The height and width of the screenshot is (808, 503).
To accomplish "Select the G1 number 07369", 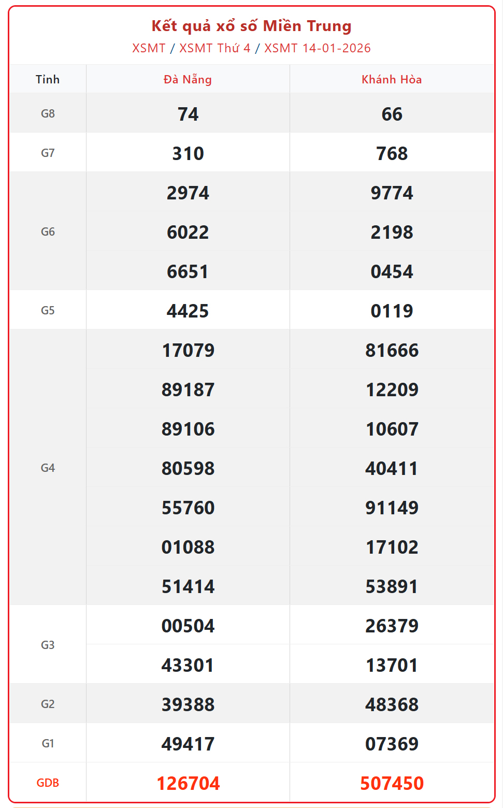I will pos(392,744).
